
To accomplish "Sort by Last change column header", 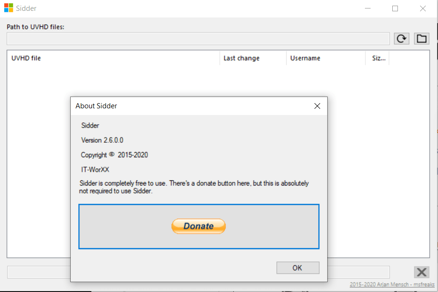I will 253,58.
